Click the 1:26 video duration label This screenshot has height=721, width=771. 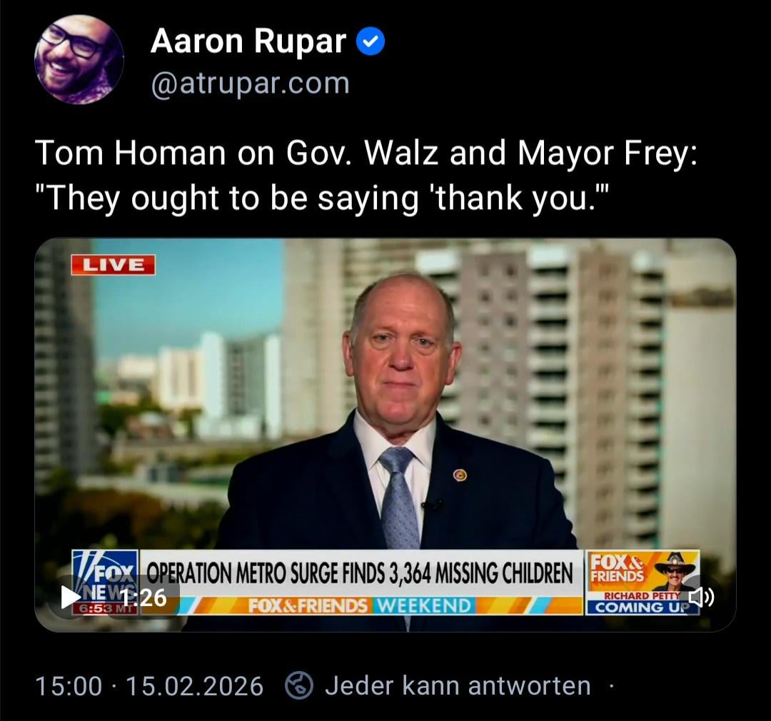tap(143, 598)
